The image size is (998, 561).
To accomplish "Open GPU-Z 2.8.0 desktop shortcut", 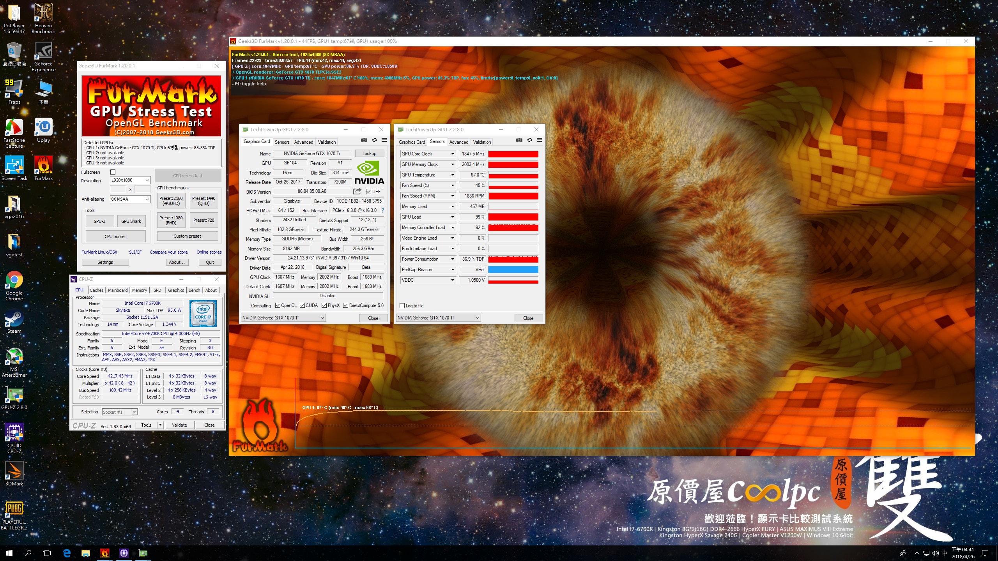I will pos(14,398).
